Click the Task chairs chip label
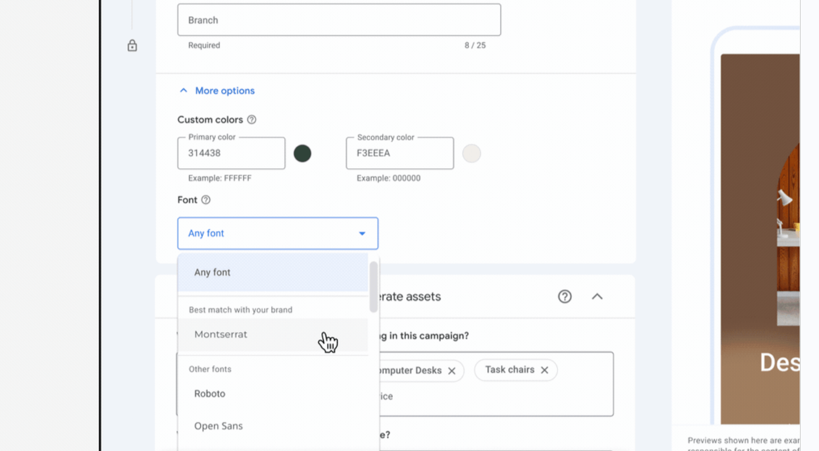The width and height of the screenshot is (819, 451). coord(509,370)
